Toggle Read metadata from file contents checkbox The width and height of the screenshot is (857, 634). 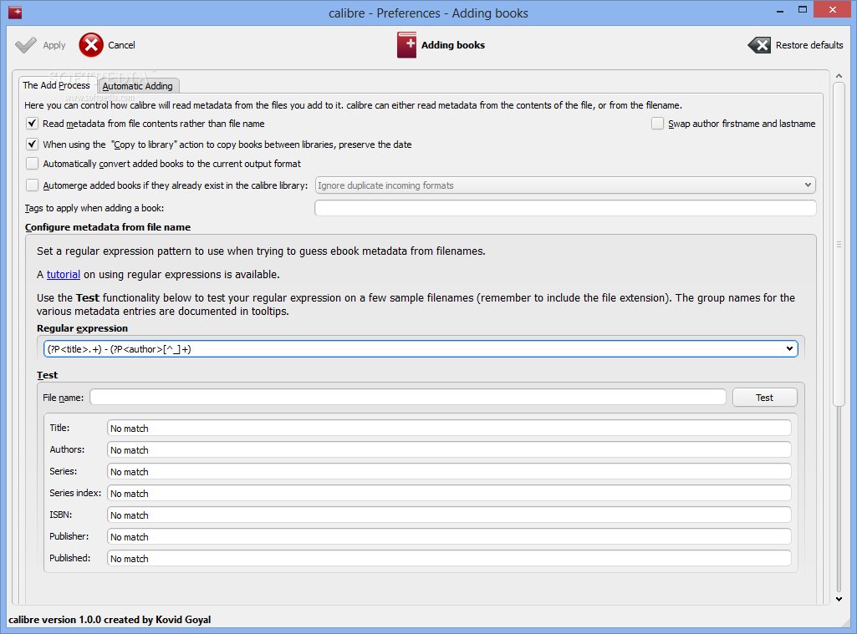[33, 124]
